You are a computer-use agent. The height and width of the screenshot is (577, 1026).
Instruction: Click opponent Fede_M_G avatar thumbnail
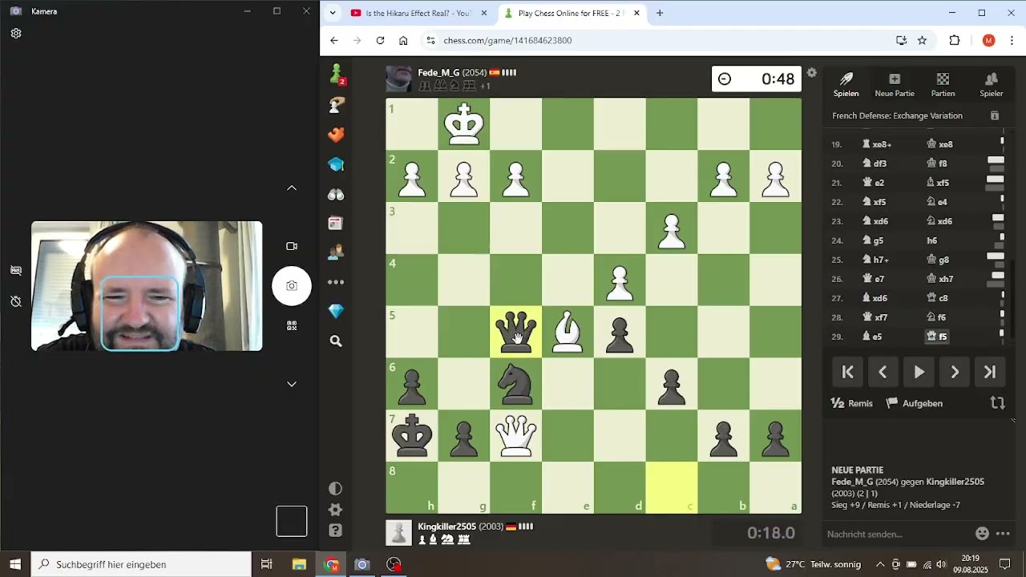398,79
